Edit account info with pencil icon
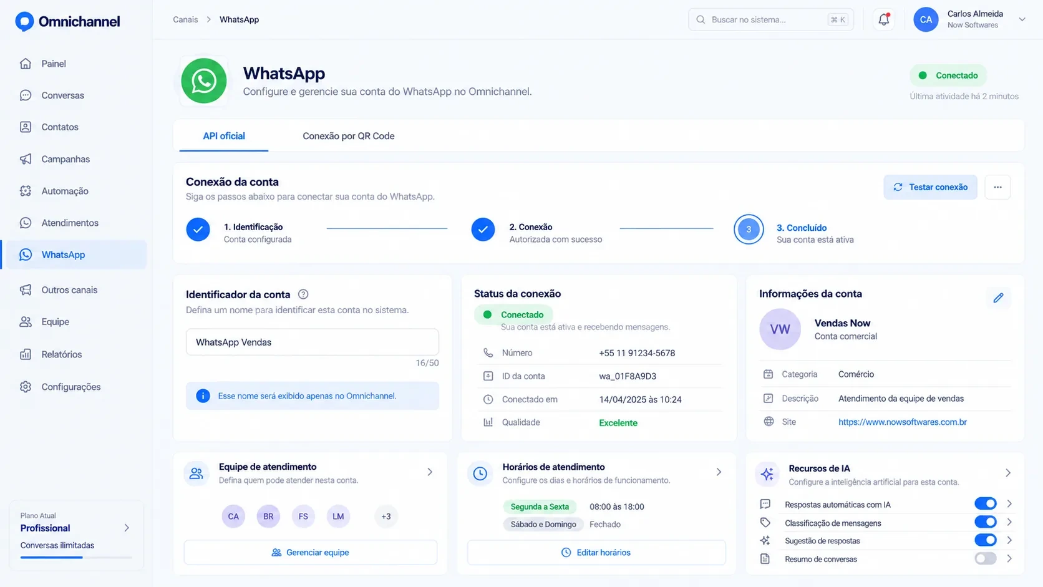The width and height of the screenshot is (1043, 587). click(998, 298)
